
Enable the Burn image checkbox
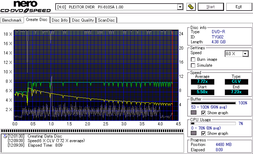[x=193, y=59]
